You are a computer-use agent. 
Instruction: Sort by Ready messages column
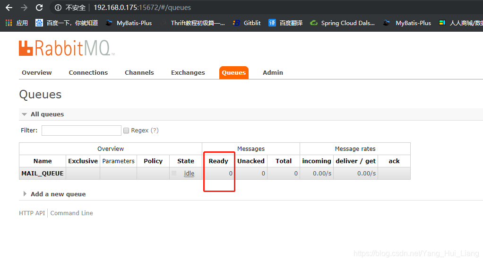tap(218, 161)
